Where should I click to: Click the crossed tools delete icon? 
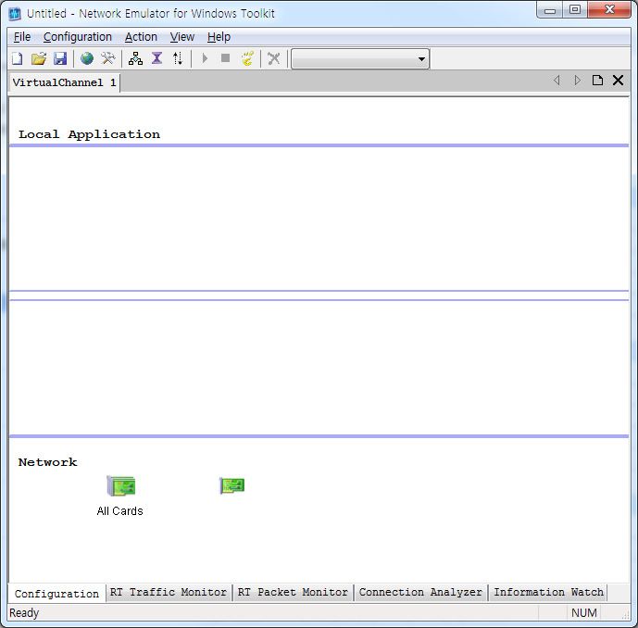point(274,58)
